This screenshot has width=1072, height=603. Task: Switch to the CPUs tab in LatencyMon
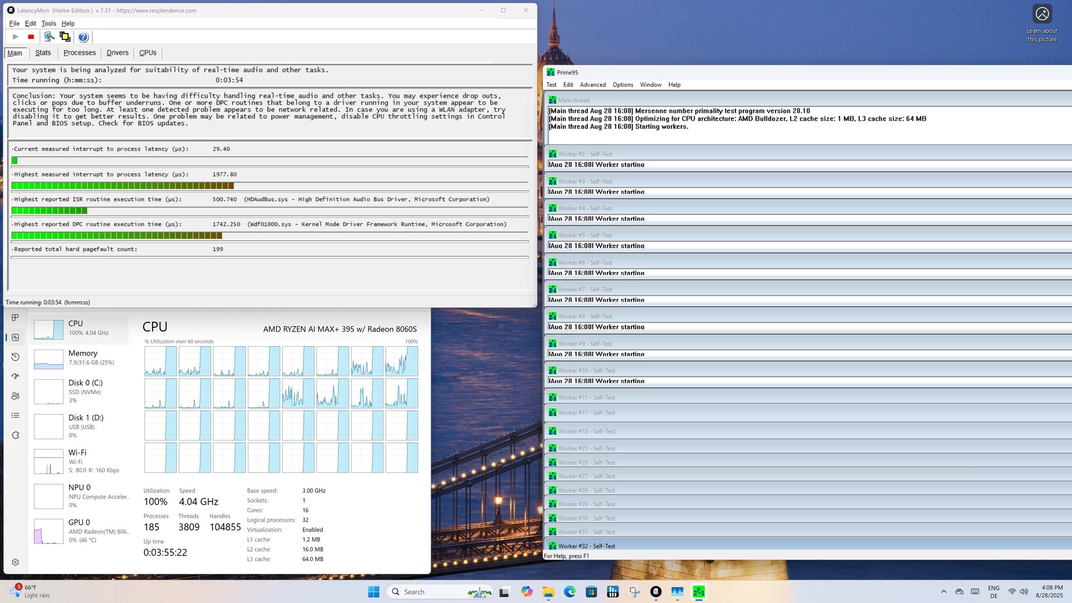[148, 52]
